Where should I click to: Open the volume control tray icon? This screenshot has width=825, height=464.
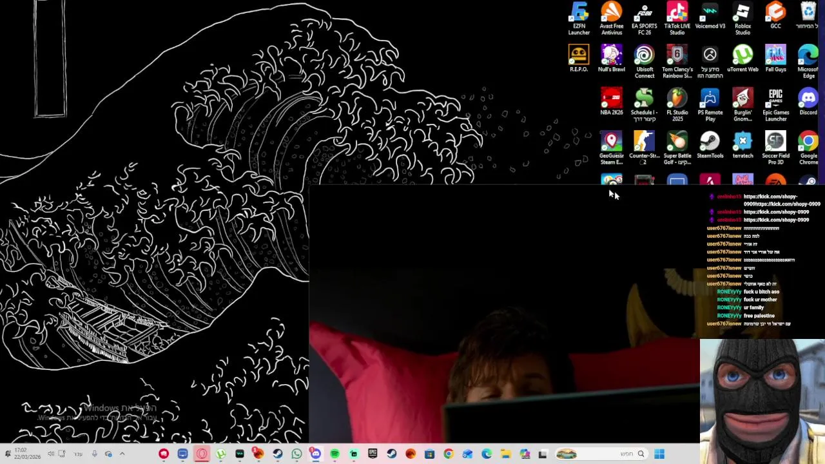point(50,454)
